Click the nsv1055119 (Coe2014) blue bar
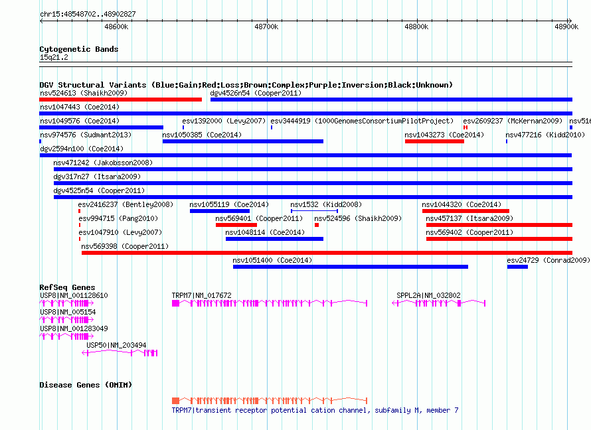Screen dimensions: 591x430 click(x=220, y=211)
